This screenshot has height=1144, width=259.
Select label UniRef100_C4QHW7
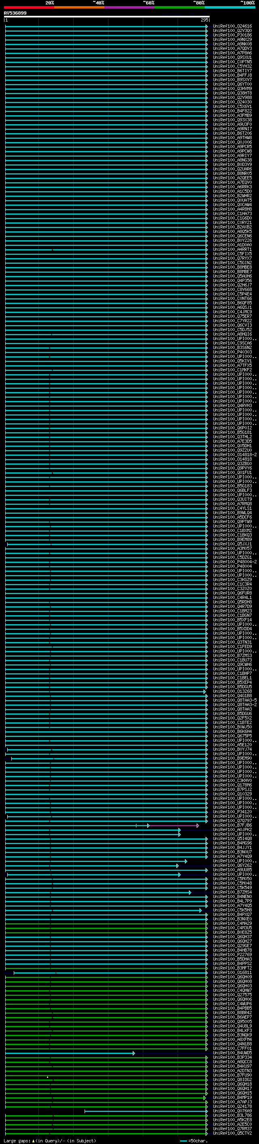click(232, 990)
